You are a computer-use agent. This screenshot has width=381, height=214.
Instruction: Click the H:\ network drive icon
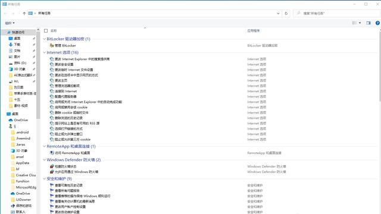pyautogui.click(x=11, y=81)
